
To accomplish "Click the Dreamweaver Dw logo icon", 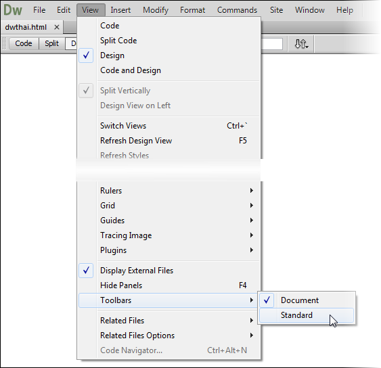I will [13, 10].
